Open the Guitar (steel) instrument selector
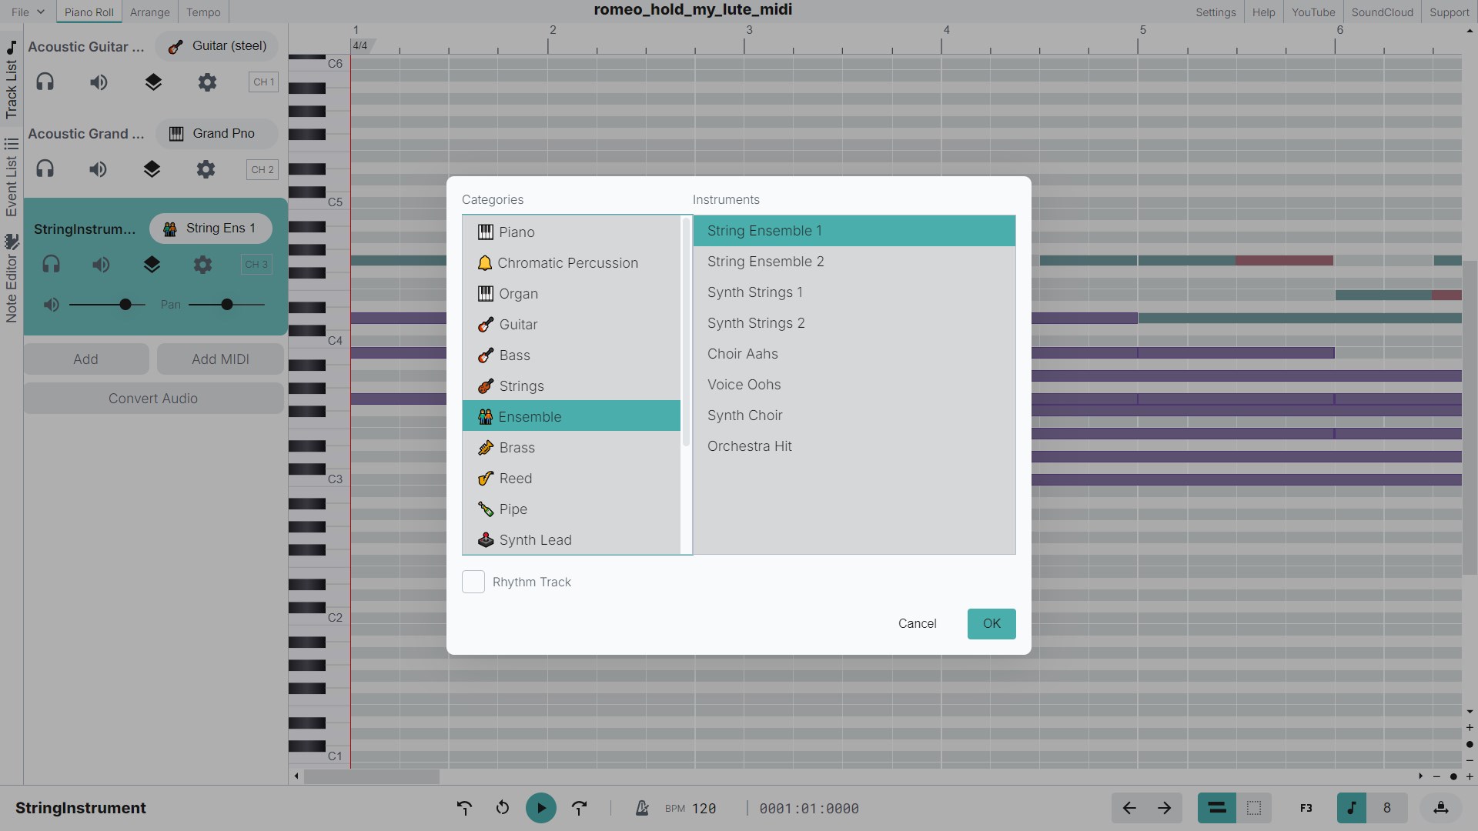 [x=216, y=45]
